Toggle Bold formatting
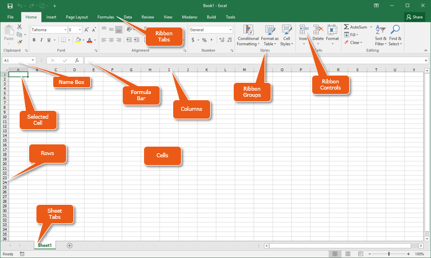The width and height of the screenshot is (431, 258). click(x=34, y=40)
